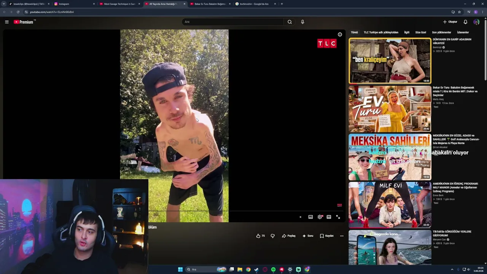
Task: Toggle subtitles on the video player
Action: [310, 217]
